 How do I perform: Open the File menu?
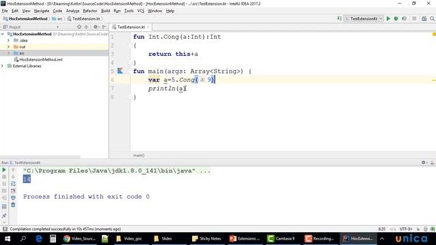[x=5, y=11]
